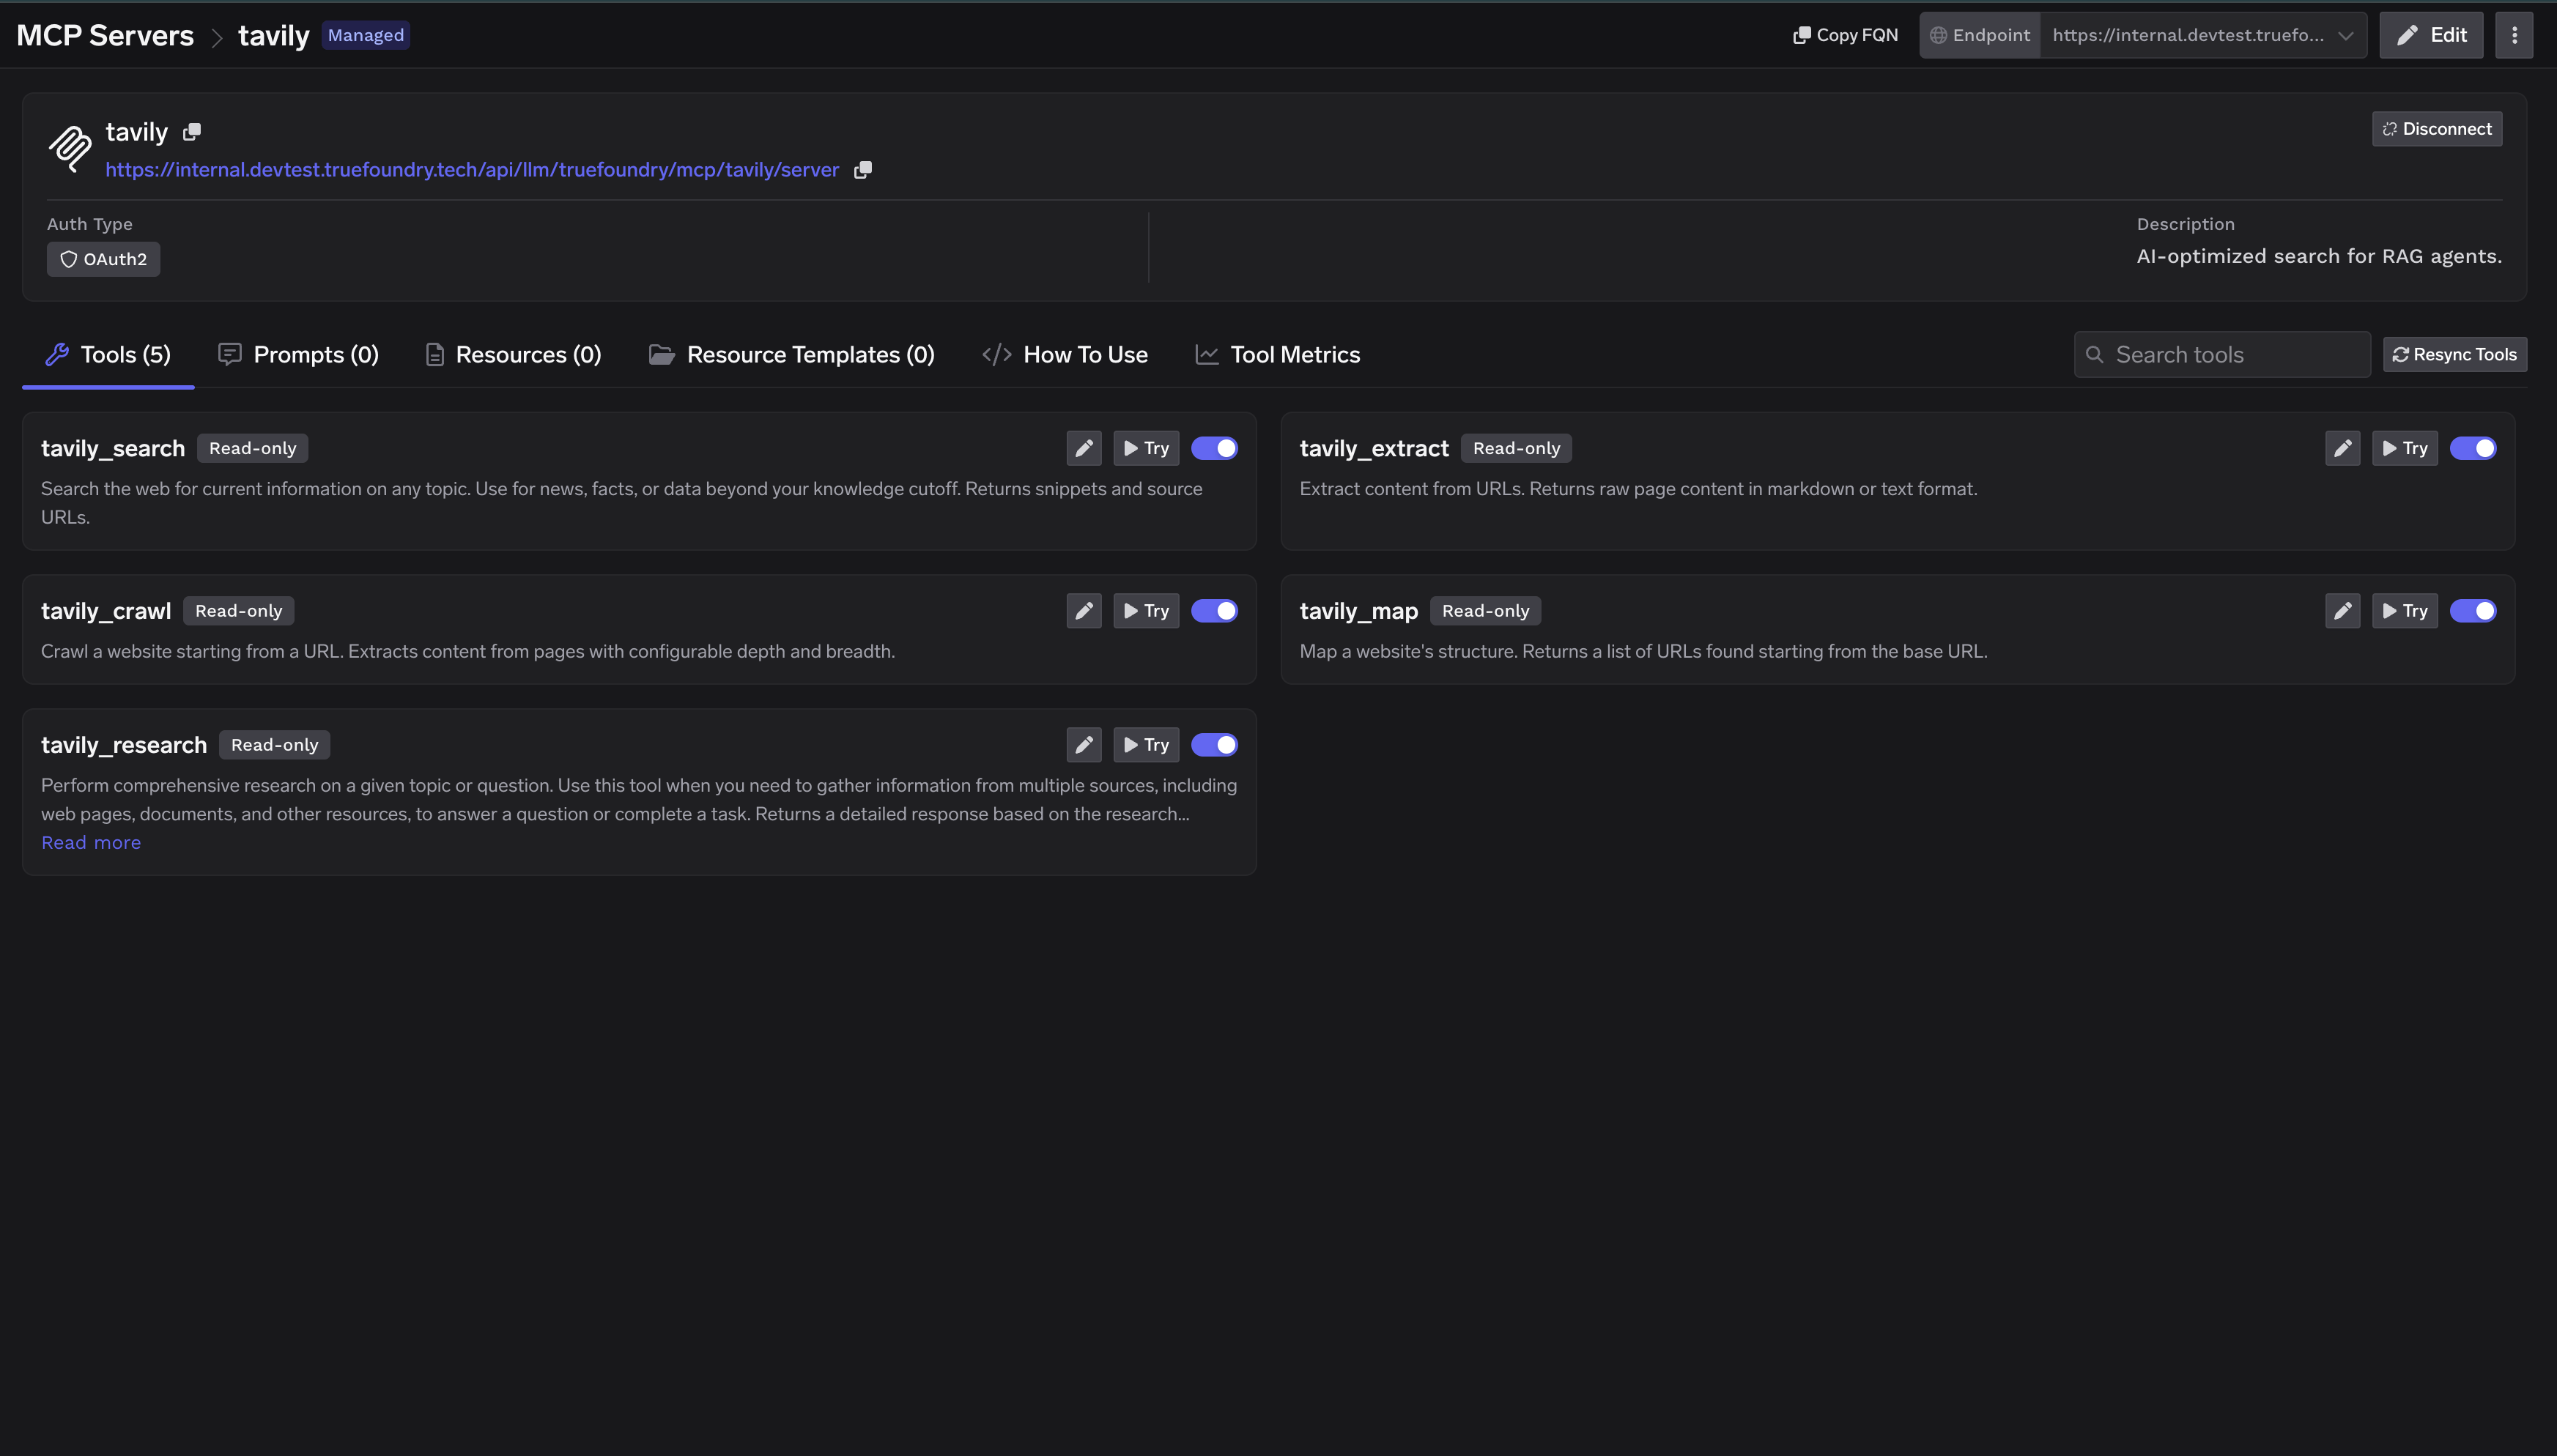This screenshot has width=2557, height=1456.
Task: Click the Edit server button
Action: [x=2431, y=35]
